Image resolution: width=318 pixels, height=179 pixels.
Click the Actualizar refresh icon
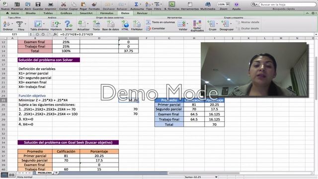point(81,24)
